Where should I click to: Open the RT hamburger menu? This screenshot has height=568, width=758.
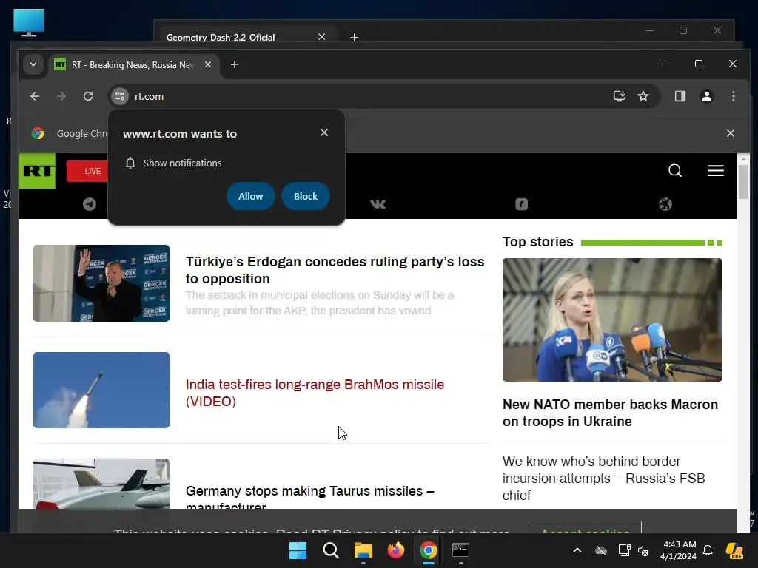pos(716,171)
